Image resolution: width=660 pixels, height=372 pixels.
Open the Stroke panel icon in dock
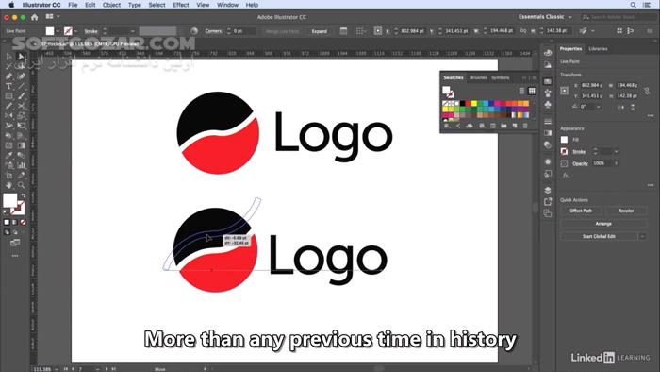(x=548, y=122)
